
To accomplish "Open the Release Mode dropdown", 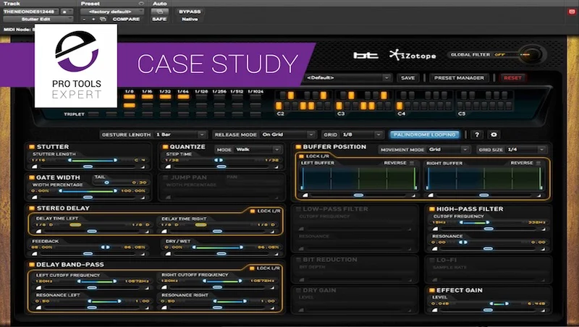I will pyautogui.click(x=287, y=135).
